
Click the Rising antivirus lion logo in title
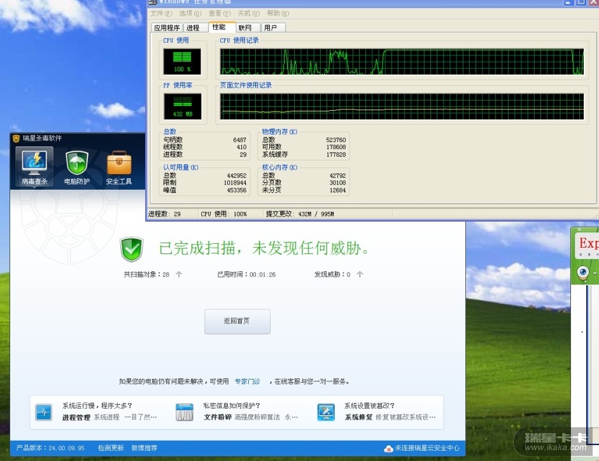point(16,138)
